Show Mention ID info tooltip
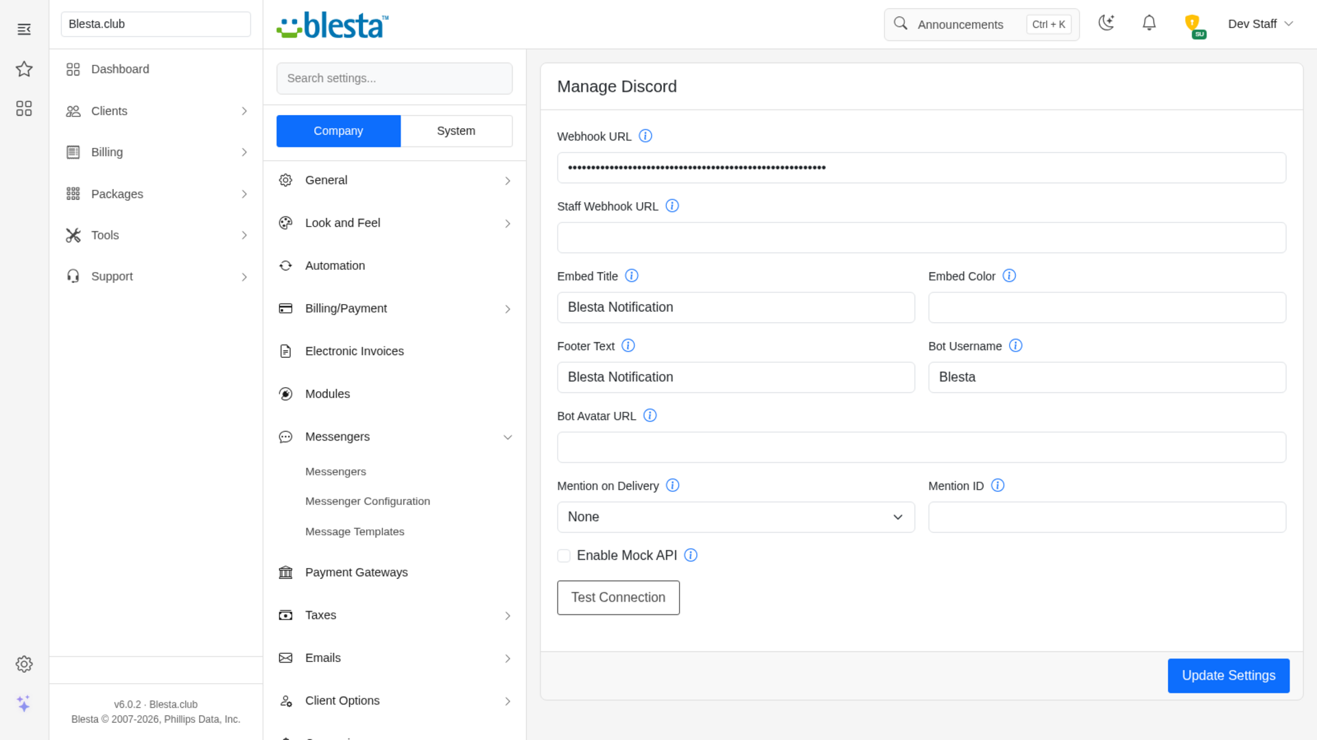Image resolution: width=1317 pixels, height=740 pixels. click(998, 485)
